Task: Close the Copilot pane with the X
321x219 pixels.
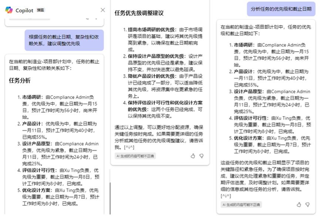Action: pyautogui.click(x=103, y=10)
